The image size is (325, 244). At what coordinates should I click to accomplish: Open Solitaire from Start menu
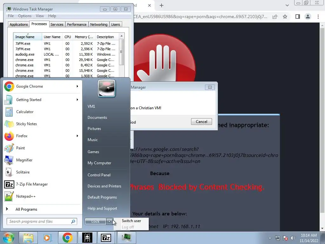click(x=42, y=172)
